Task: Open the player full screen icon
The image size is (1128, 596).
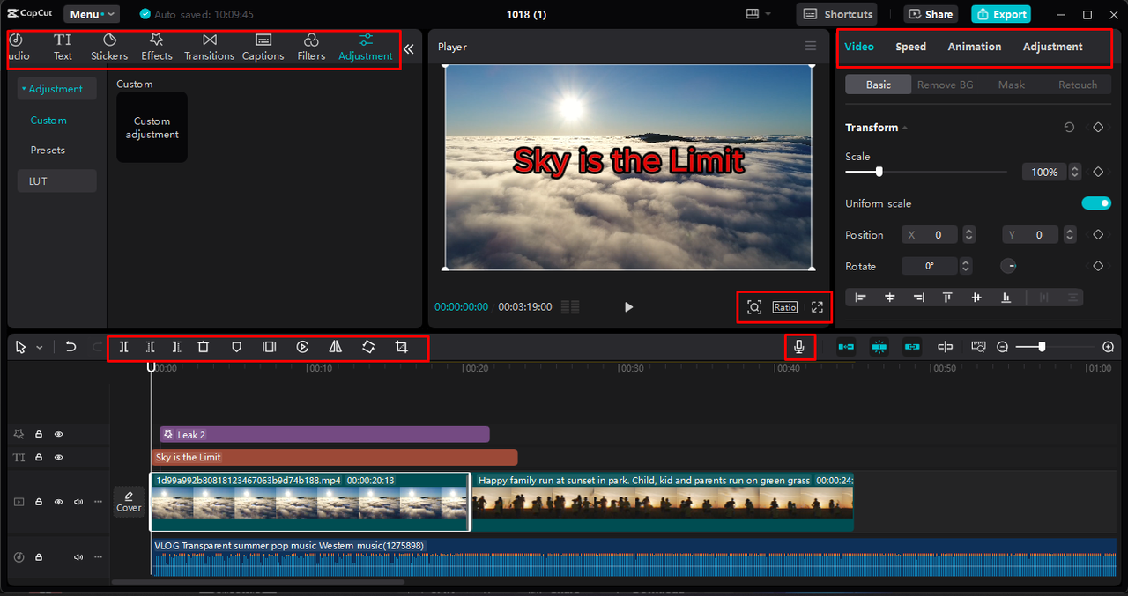Action: [817, 306]
